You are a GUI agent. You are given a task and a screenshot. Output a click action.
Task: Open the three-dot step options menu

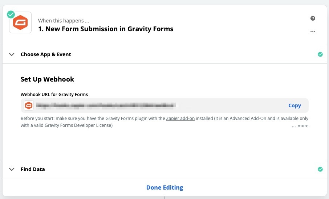pos(313,32)
